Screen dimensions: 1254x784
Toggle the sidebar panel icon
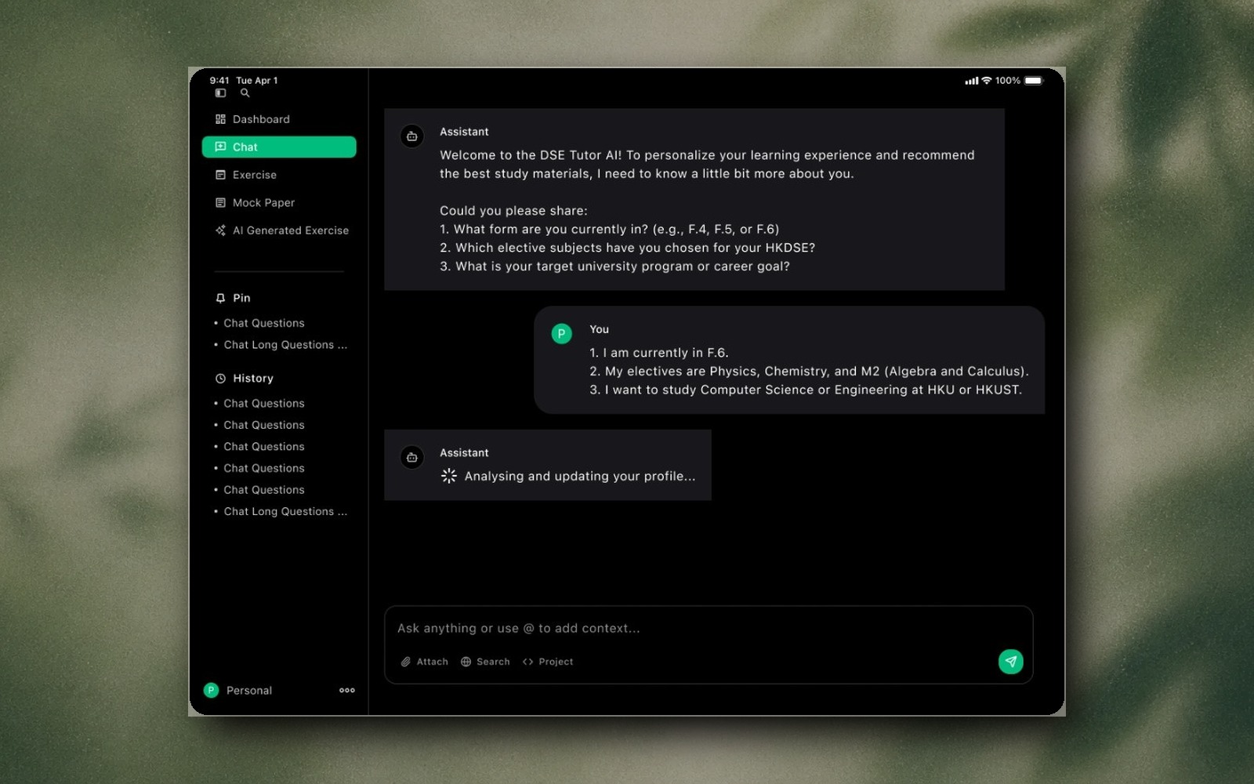pos(220,93)
